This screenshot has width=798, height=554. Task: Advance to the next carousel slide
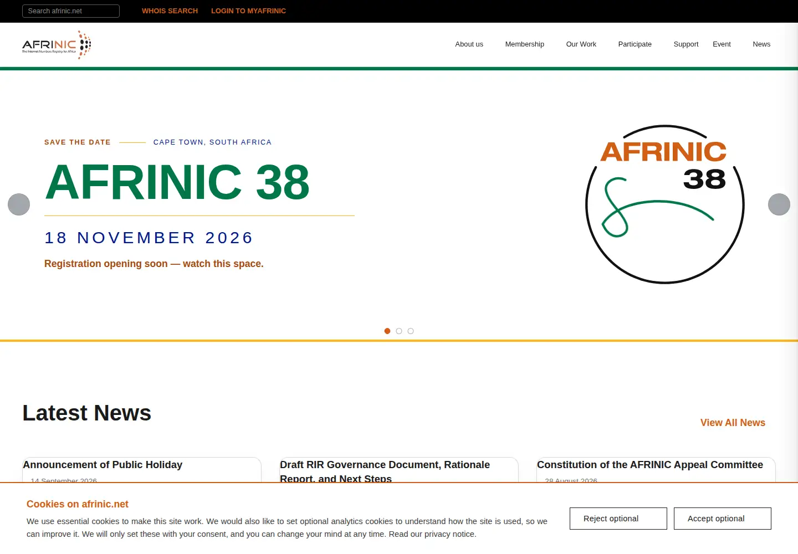click(779, 204)
